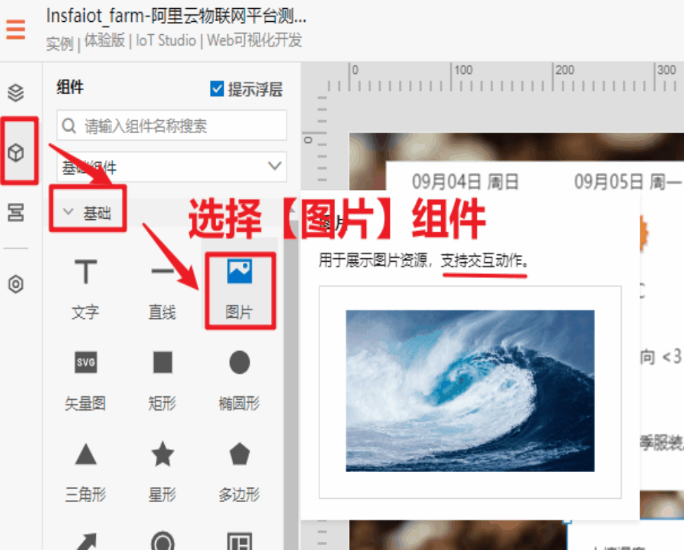The height and width of the screenshot is (550, 684).
Task: Select the 文字 text component
Action: pyautogui.click(x=85, y=290)
